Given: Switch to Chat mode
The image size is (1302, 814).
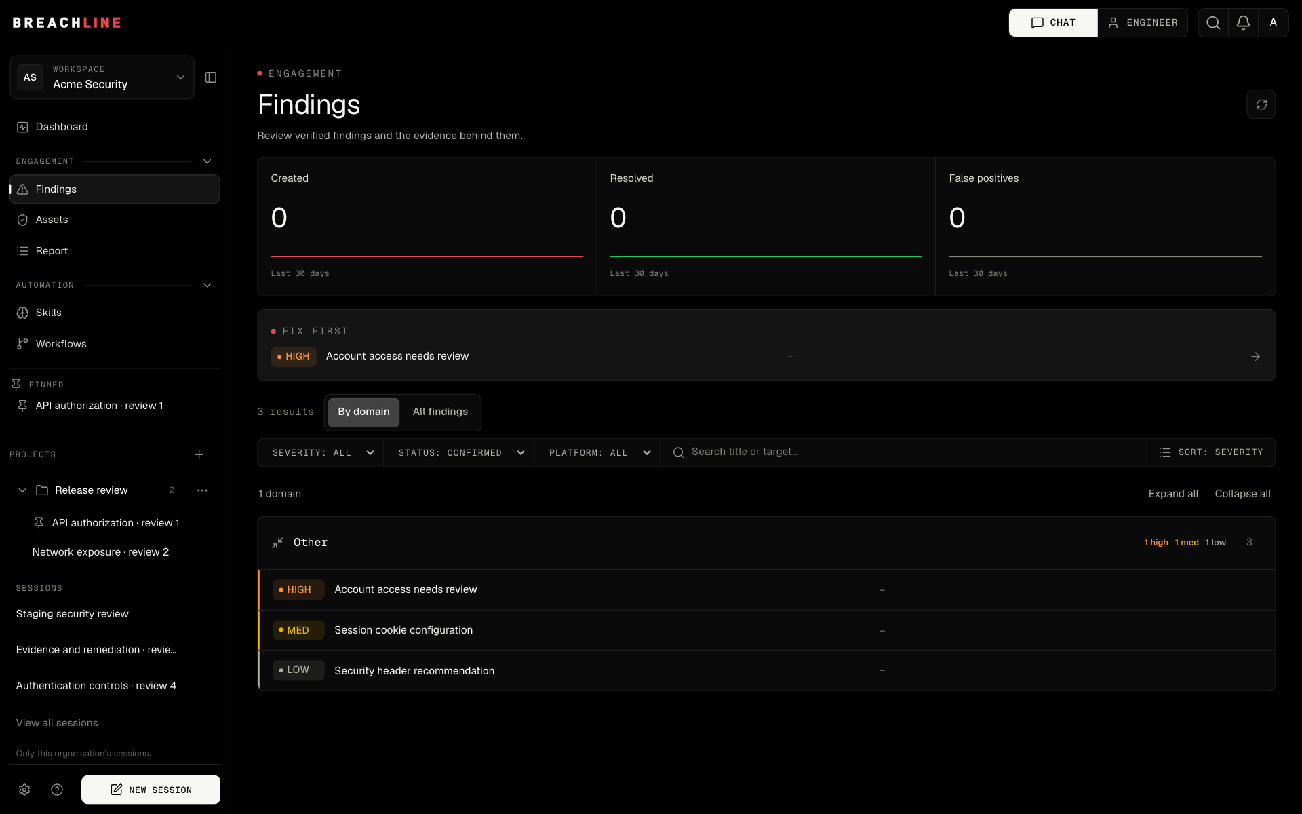Looking at the screenshot, I should pyautogui.click(x=1053, y=23).
